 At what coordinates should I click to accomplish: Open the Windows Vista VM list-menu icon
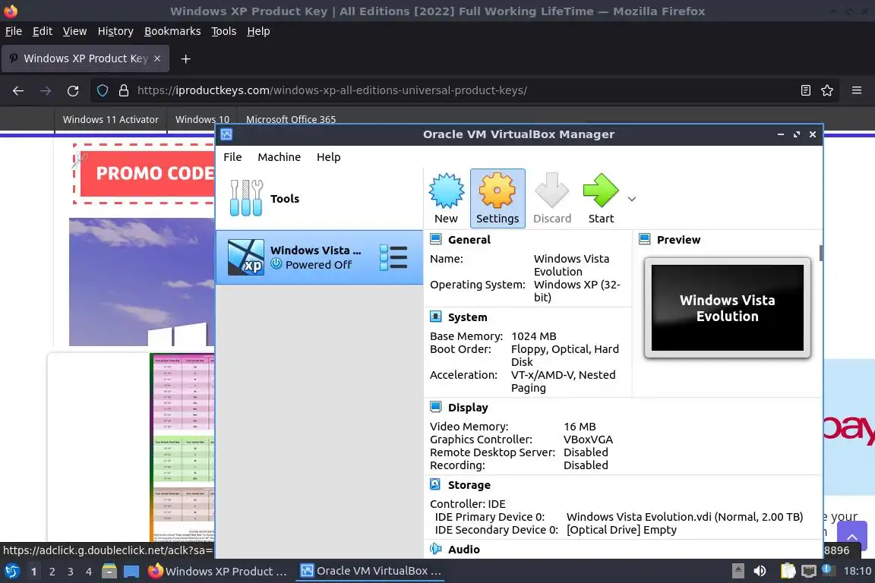pyautogui.click(x=393, y=257)
